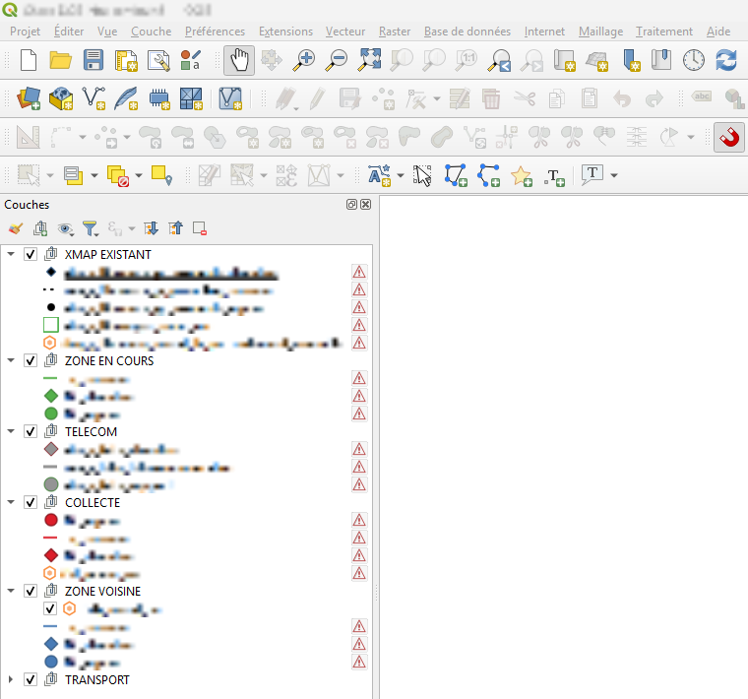
Task: Click the New SpatiaLite Layer feather icon
Action: 126,98
